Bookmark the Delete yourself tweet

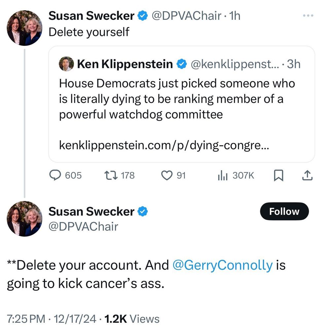(x=279, y=176)
